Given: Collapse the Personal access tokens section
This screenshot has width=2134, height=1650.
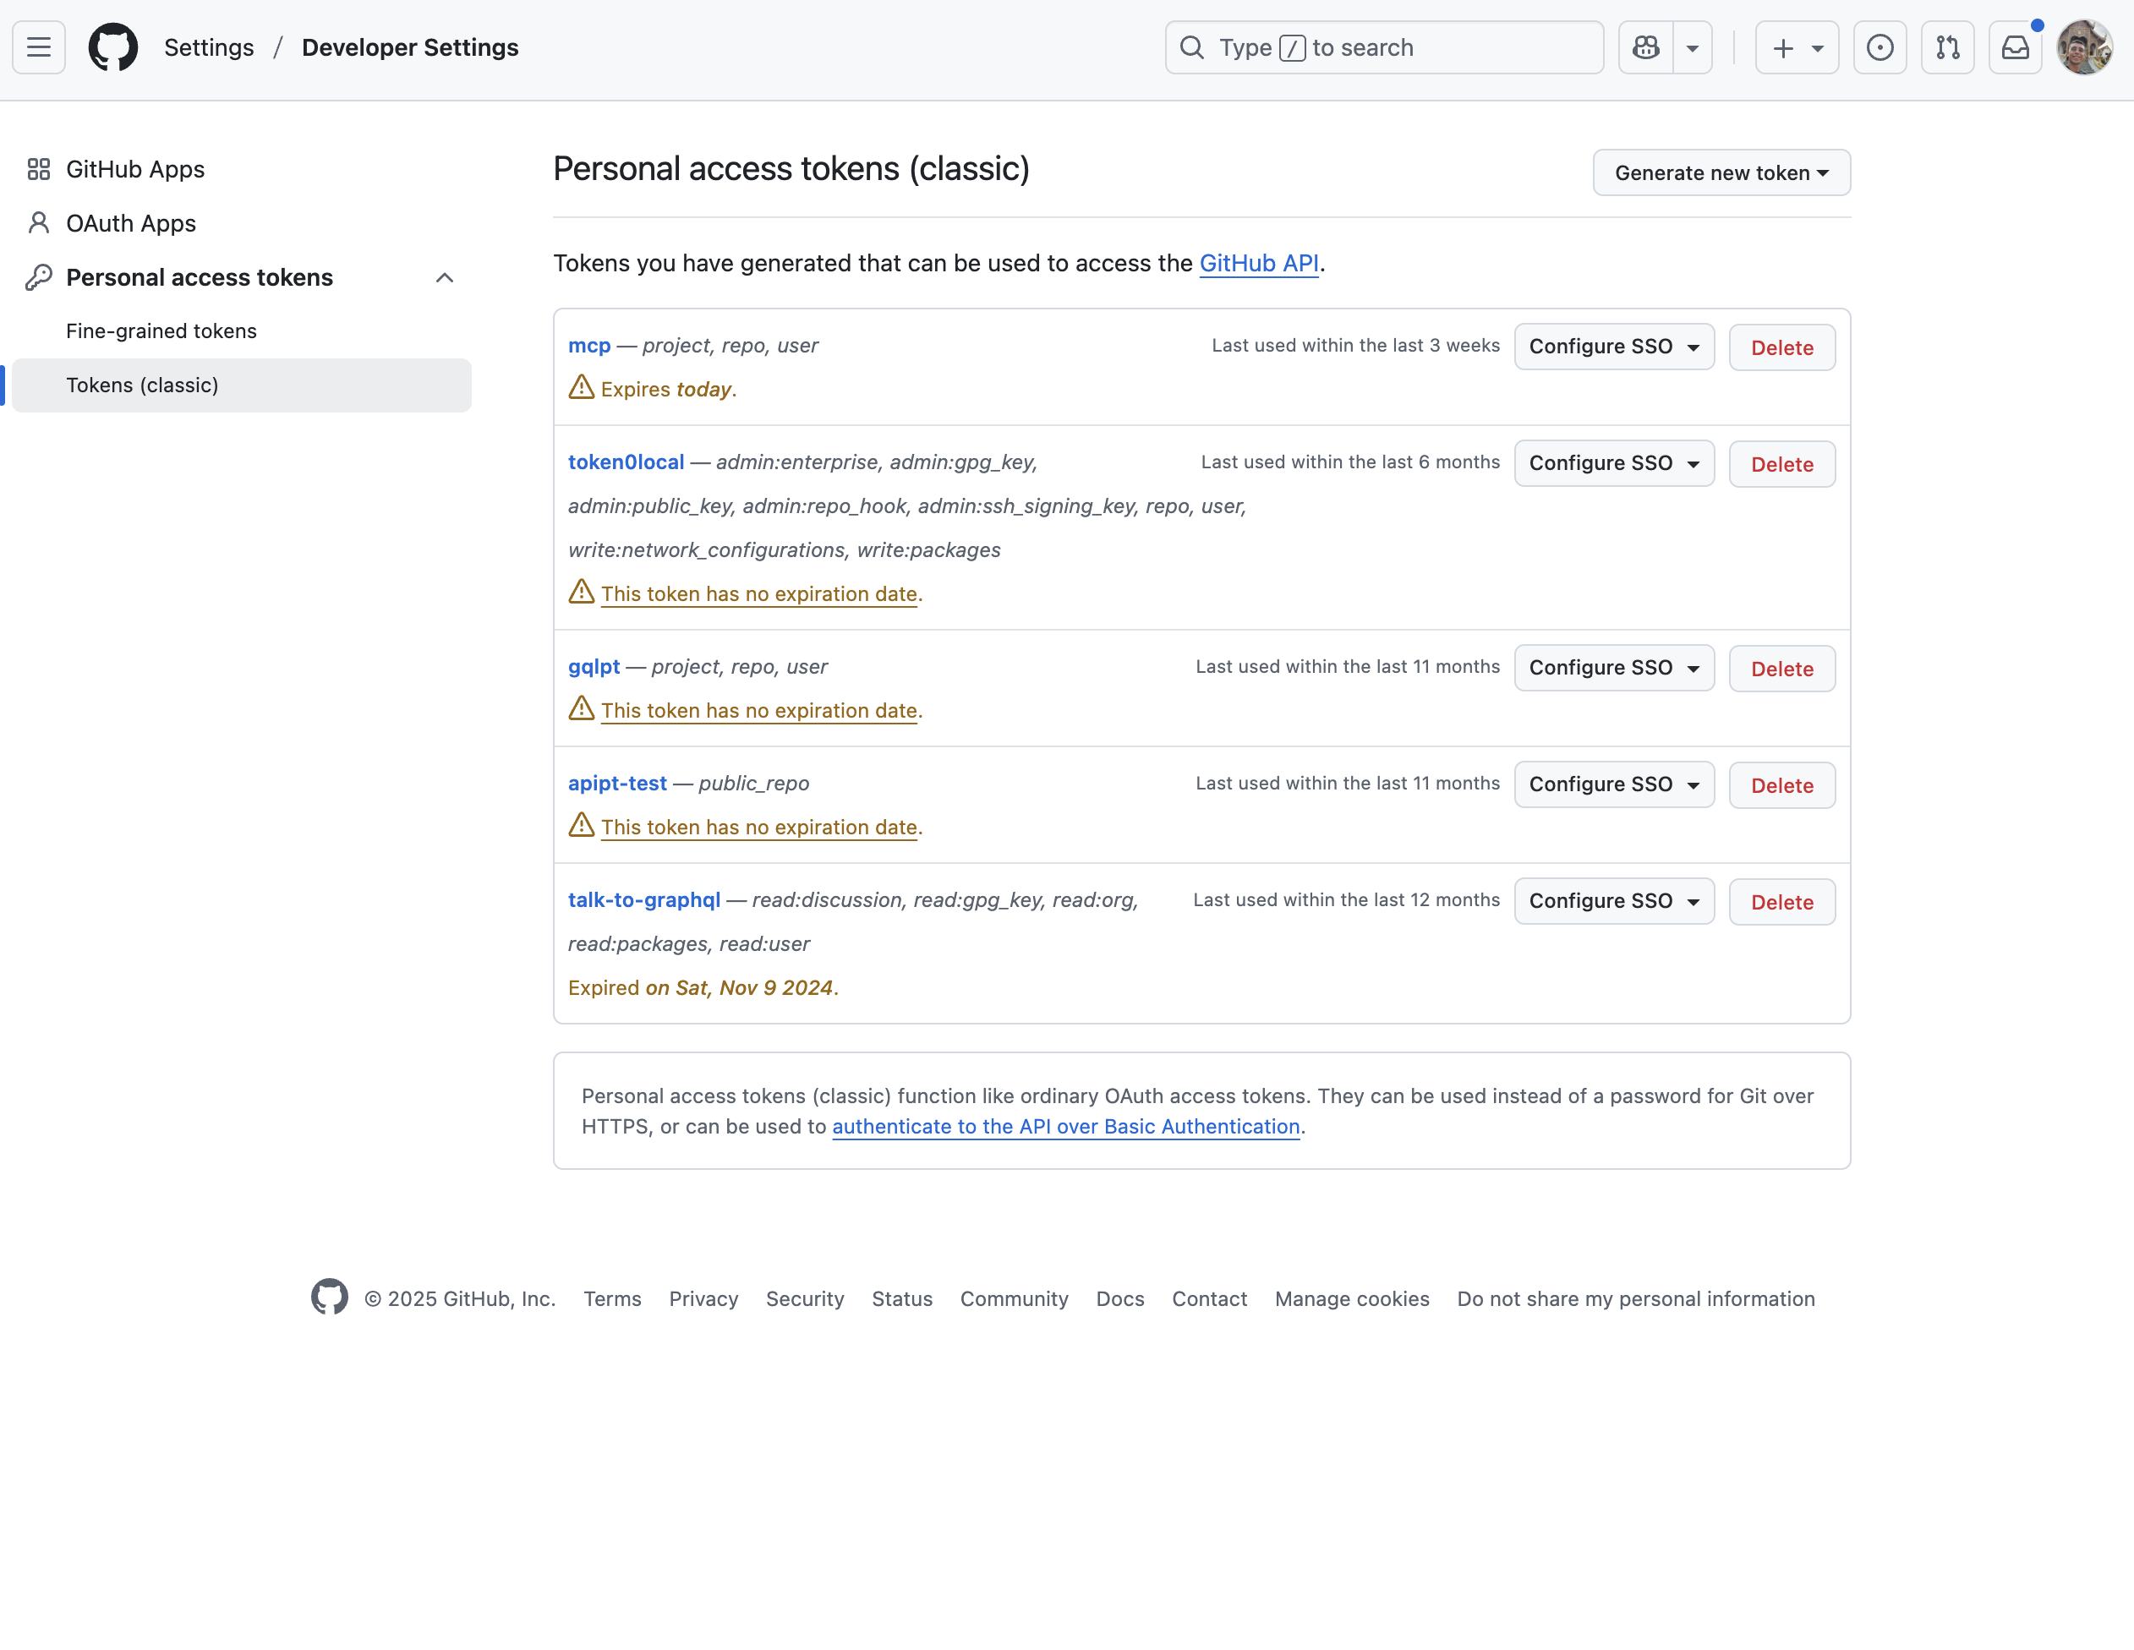Looking at the screenshot, I should click(x=445, y=277).
